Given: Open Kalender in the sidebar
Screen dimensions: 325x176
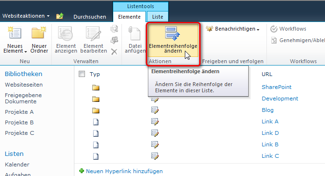Looking at the screenshot, I should [x=17, y=165].
